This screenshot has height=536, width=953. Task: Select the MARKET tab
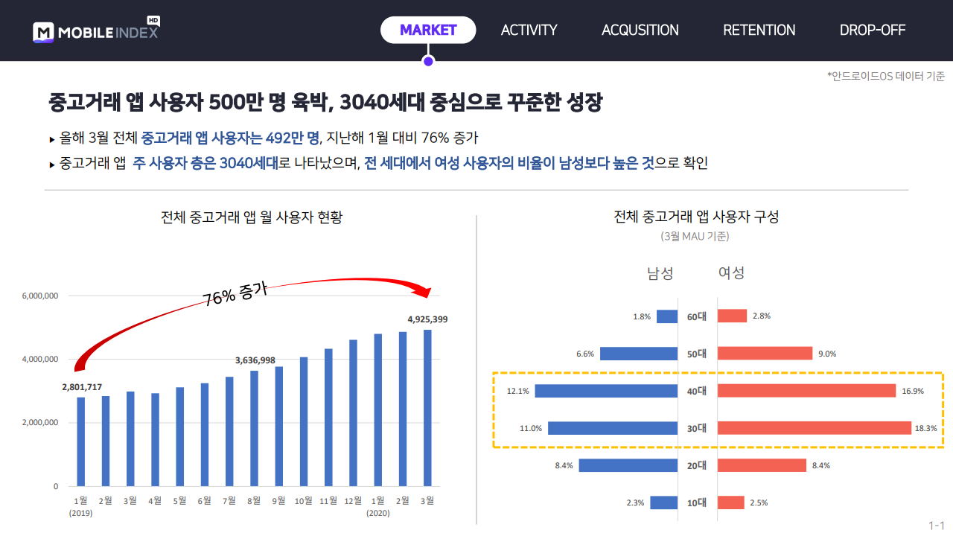[x=428, y=30]
